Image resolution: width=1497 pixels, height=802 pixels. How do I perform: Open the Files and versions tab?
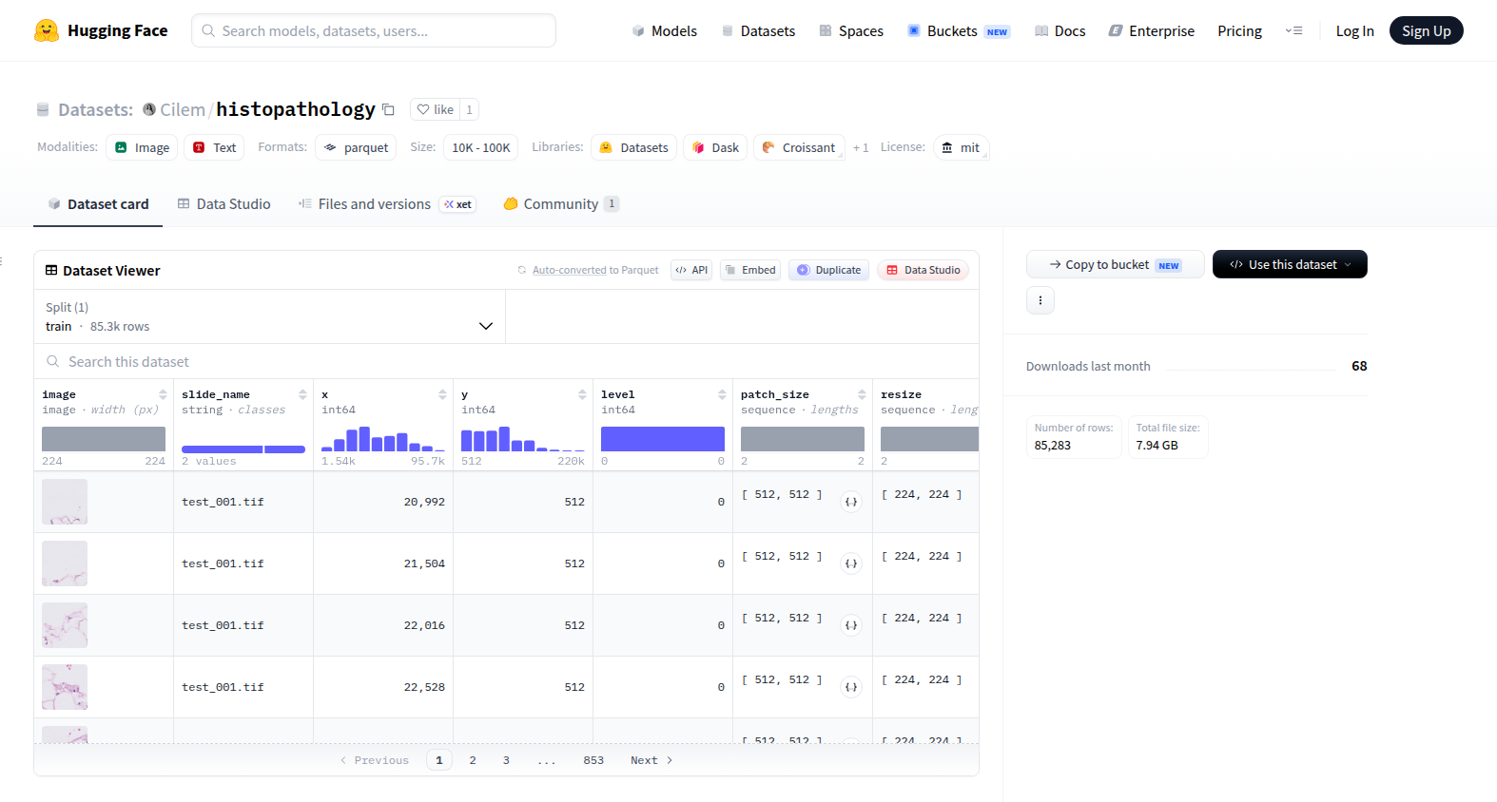(386, 204)
